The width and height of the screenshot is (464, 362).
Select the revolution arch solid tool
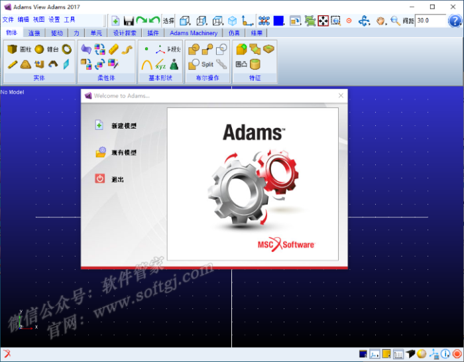53,64
